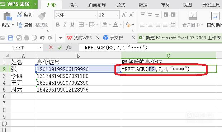Switch to the 审阅 ribbon tab
Viewport: 222px width, 132px height.
click(165, 5)
